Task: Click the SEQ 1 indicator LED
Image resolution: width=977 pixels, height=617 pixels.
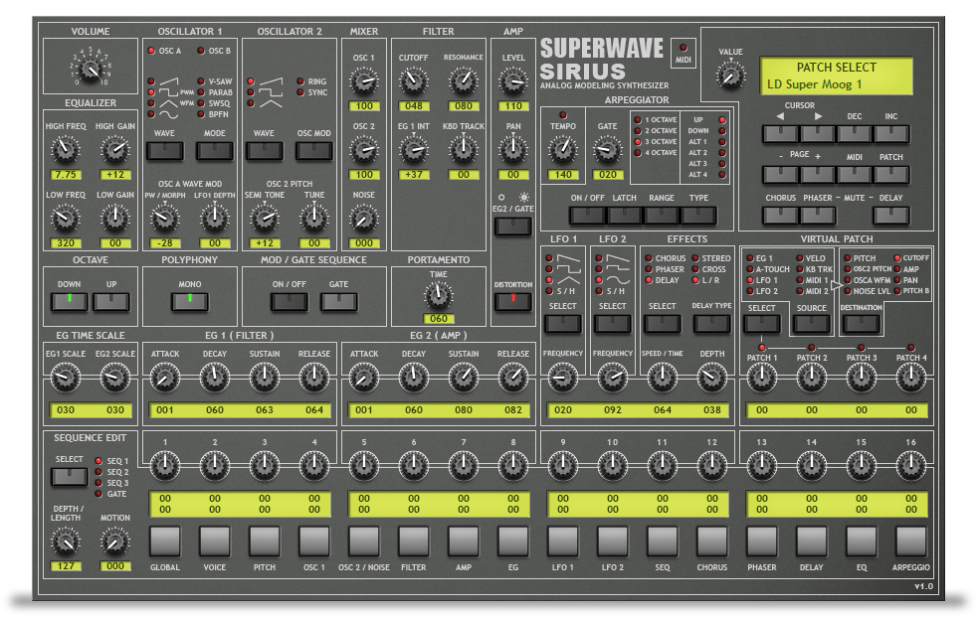Action: 98,461
